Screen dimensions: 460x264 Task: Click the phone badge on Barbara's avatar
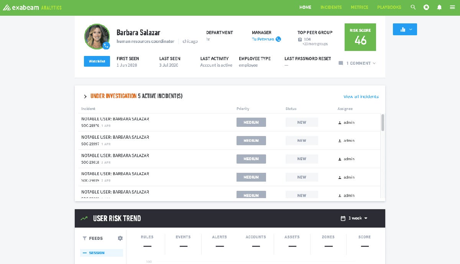point(106,46)
